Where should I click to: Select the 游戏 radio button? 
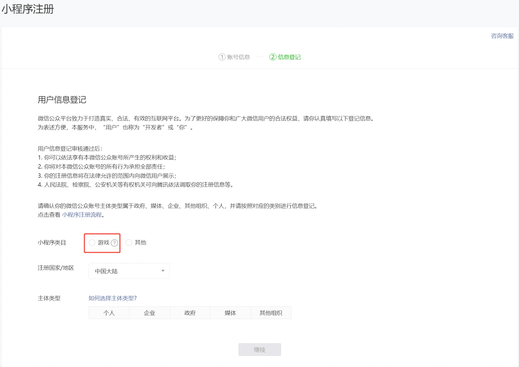(92, 243)
